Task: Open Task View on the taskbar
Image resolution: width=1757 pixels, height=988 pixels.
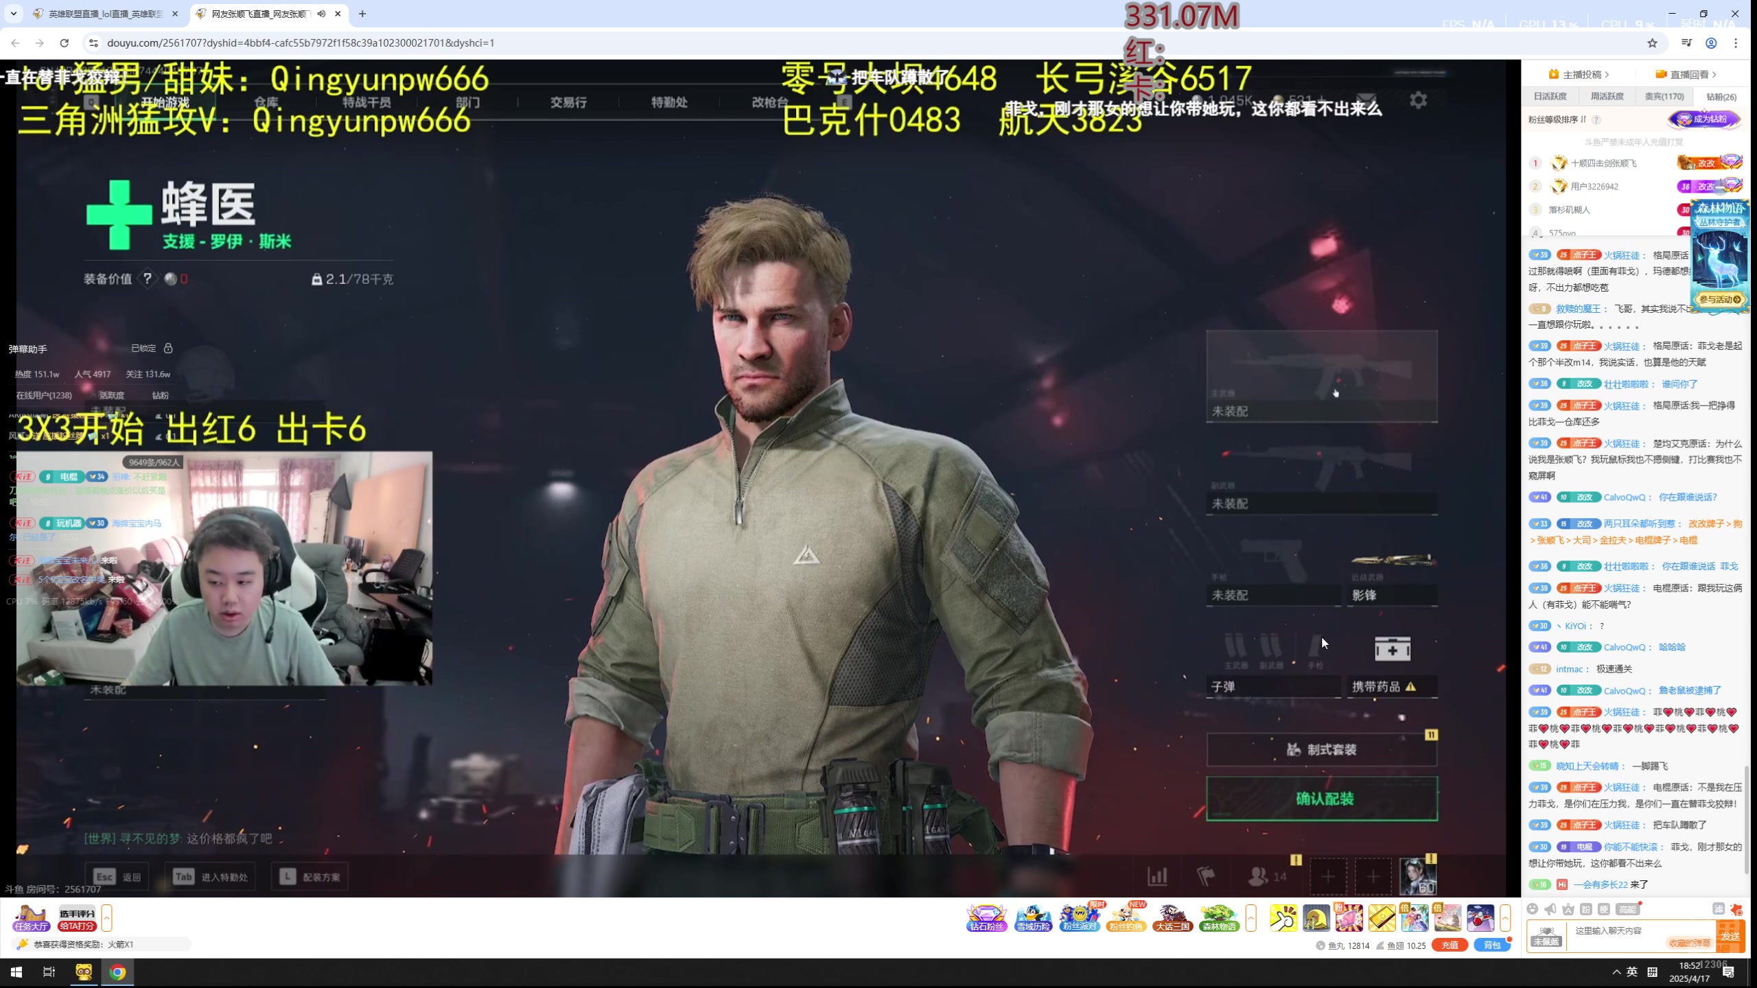Action: pos(49,972)
